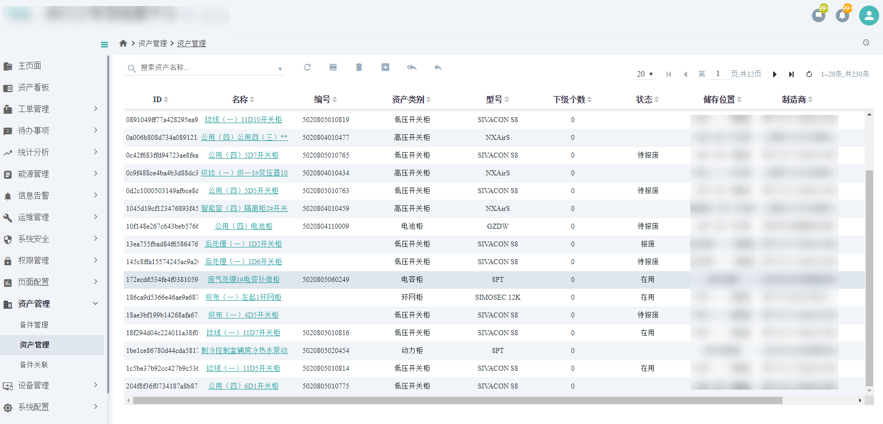Open the page size 20 dropdown
Screen dimensions: 883x424
pos(645,74)
